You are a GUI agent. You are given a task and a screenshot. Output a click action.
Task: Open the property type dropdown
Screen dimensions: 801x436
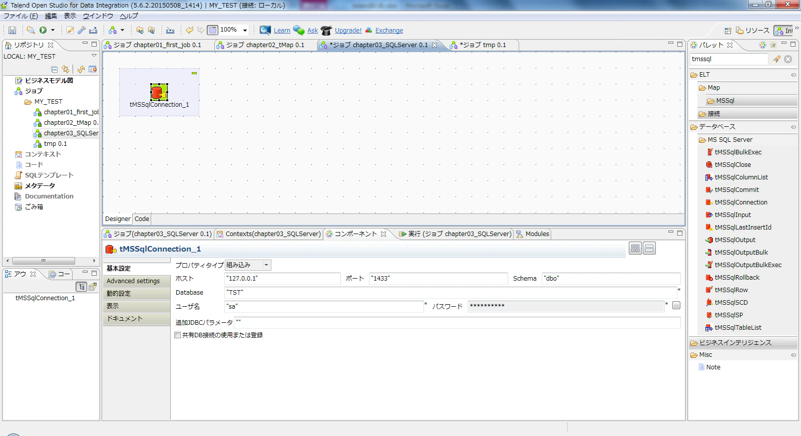coord(266,265)
